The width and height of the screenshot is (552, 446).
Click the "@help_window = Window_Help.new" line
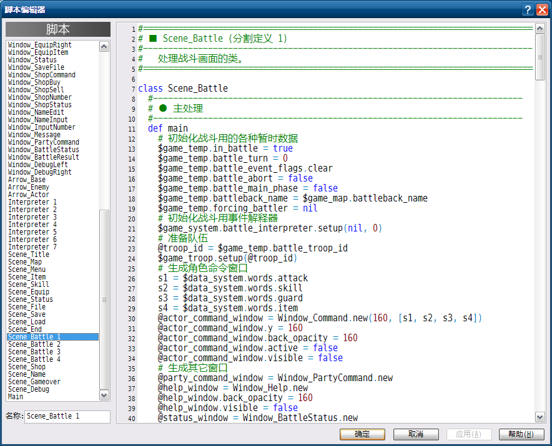click(233, 388)
